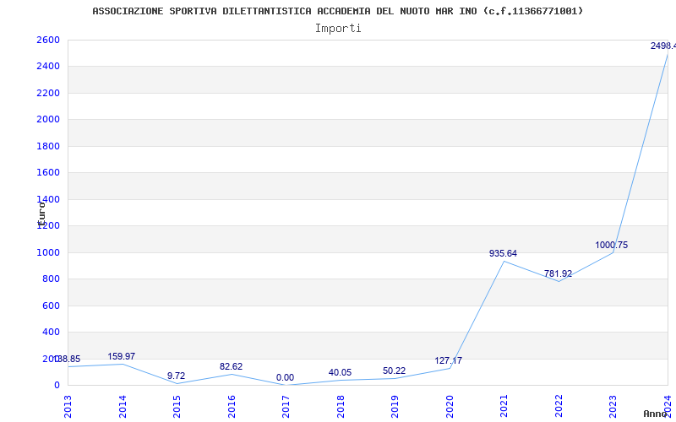Click the 1000 y-axis tick label
This screenshot has height=422, width=676.
pos(48,252)
